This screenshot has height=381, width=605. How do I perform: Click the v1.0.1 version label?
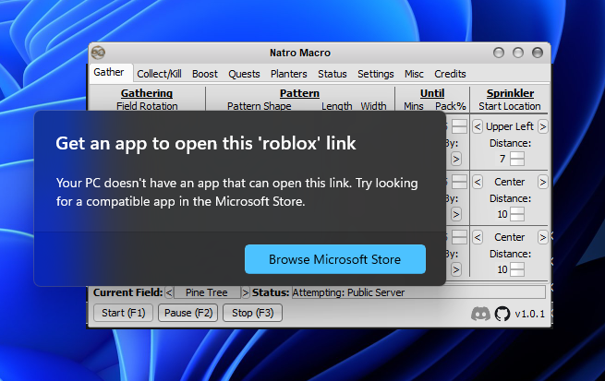click(x=530, y=314)
